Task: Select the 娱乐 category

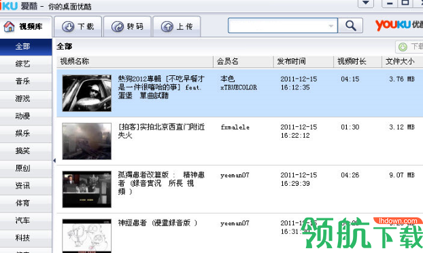Action: [x=26, y=134]
